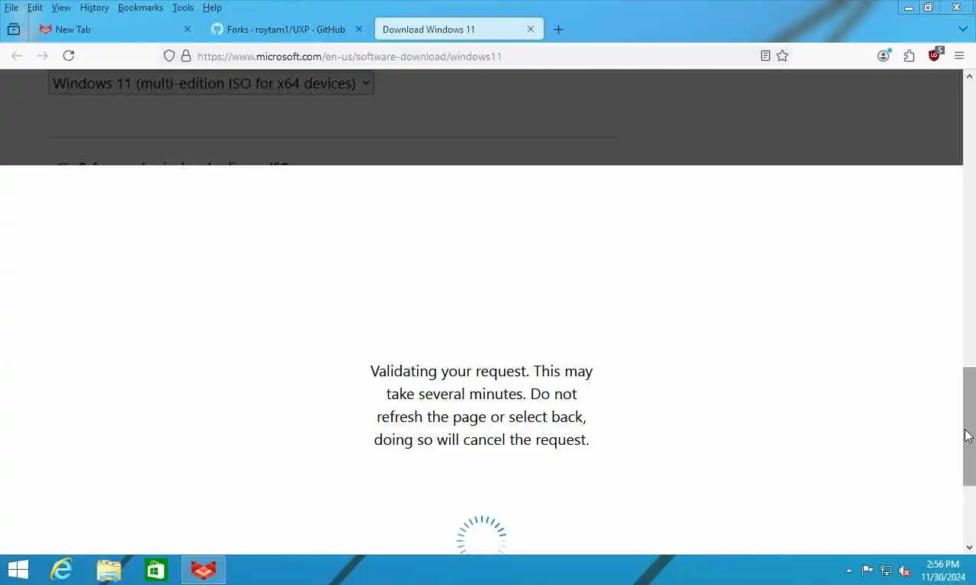Expand the list all tabs chevron

pos(962,29)
